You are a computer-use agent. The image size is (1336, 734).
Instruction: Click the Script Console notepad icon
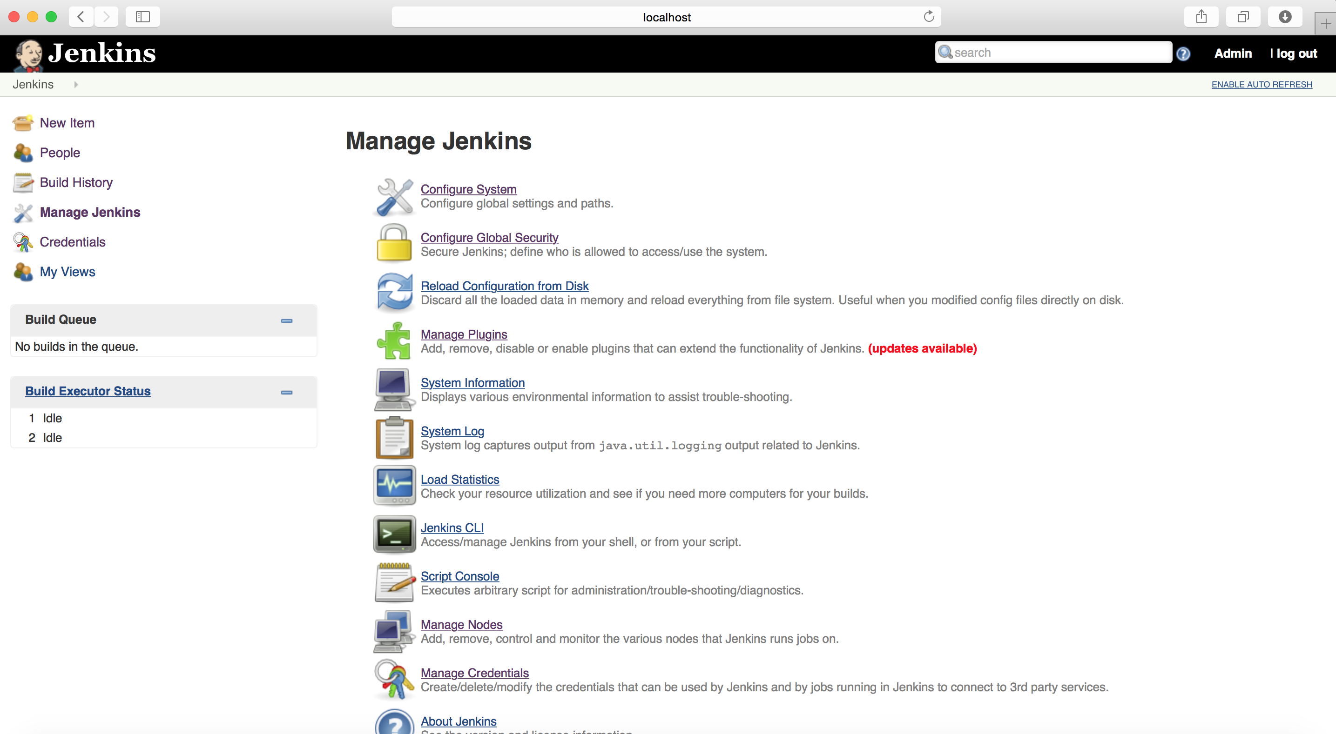(395, 583)
